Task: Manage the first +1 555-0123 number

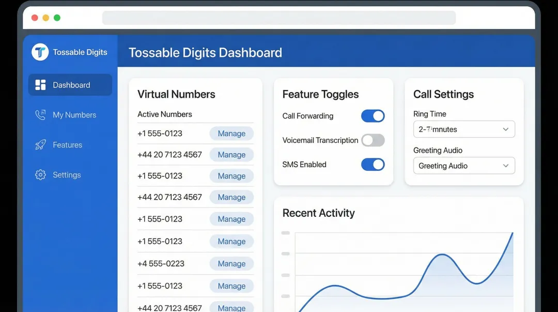Action: [231, 133]
